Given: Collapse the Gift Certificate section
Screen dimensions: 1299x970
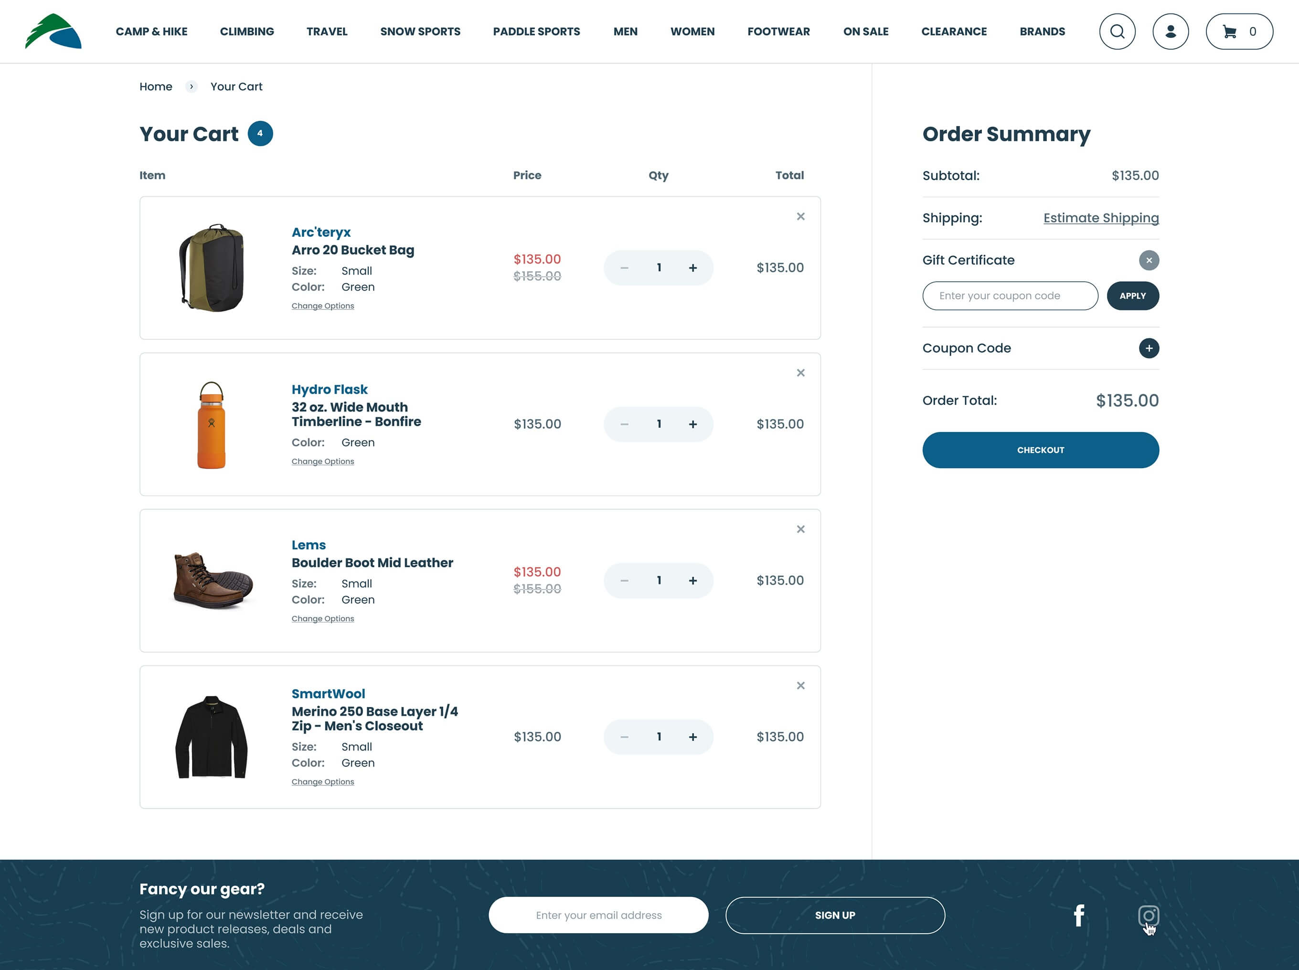Looking at the screenshot, I should (x=1149, y=260).
